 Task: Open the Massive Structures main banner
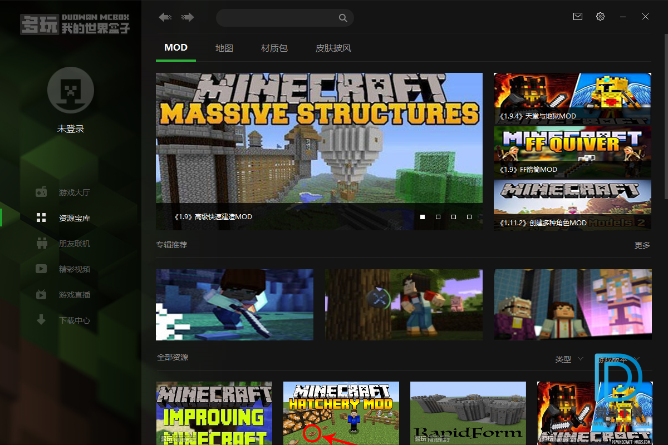[x=319, y=151]
